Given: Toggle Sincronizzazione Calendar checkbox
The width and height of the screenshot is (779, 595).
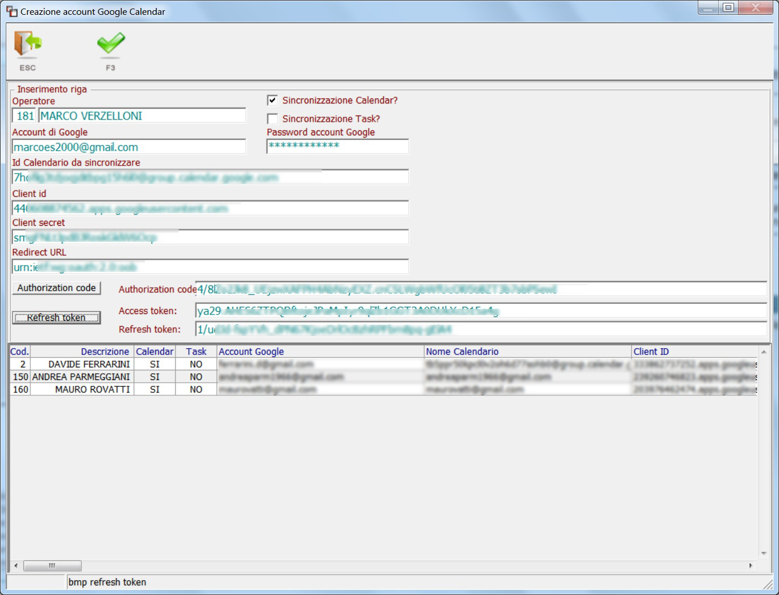Looking at the screenshot, I should 272,100.
